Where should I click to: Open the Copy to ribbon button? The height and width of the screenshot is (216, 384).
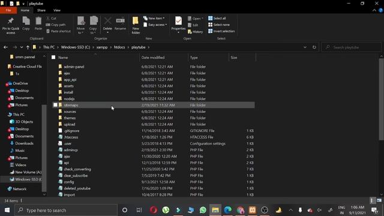(93, 25)
